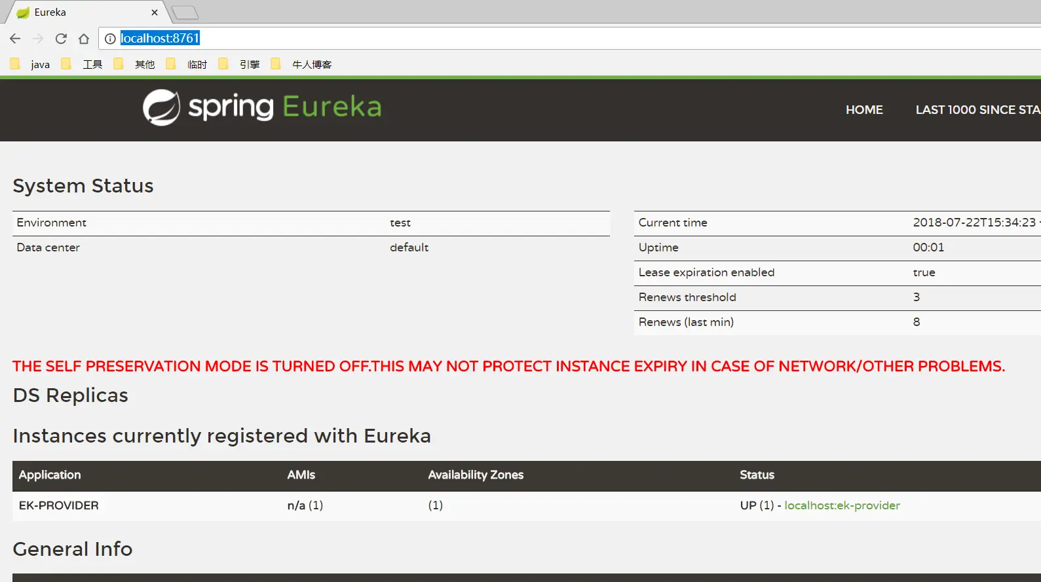Screen dimensions: 1041x582
Task: Select the data center value default
Action: coord(409,247)
